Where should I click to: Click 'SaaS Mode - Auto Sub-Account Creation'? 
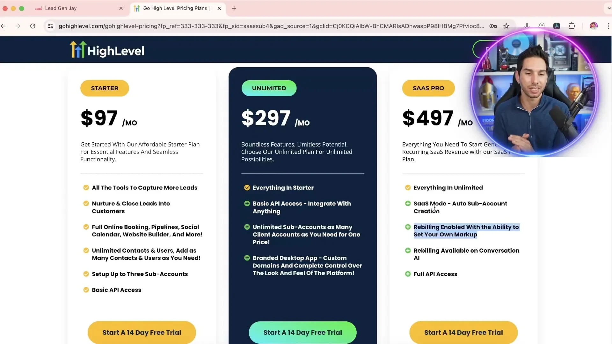coord(460,207)
